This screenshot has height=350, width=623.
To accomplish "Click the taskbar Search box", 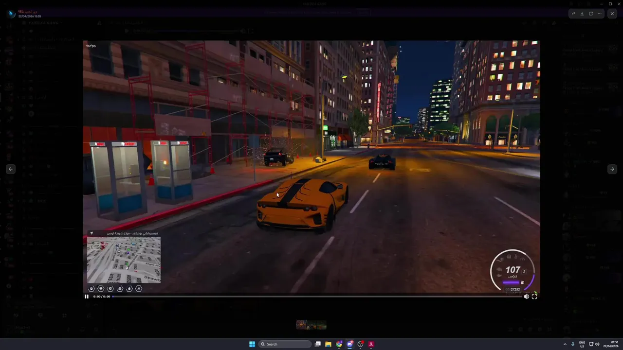I will click(x=285, y=344).
